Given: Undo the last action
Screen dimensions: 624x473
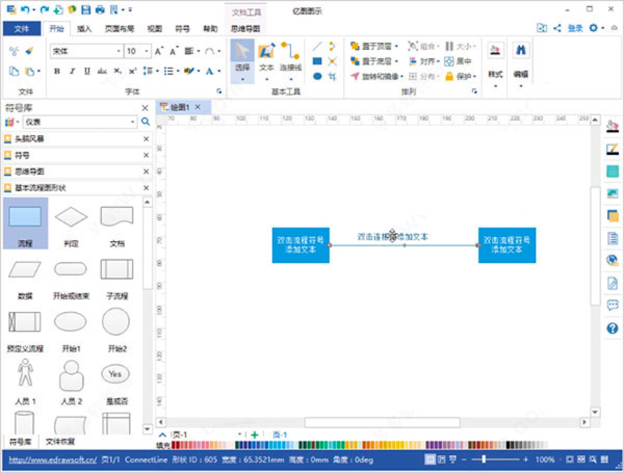Looking at the screenshot, I should [x=25, y=9].
